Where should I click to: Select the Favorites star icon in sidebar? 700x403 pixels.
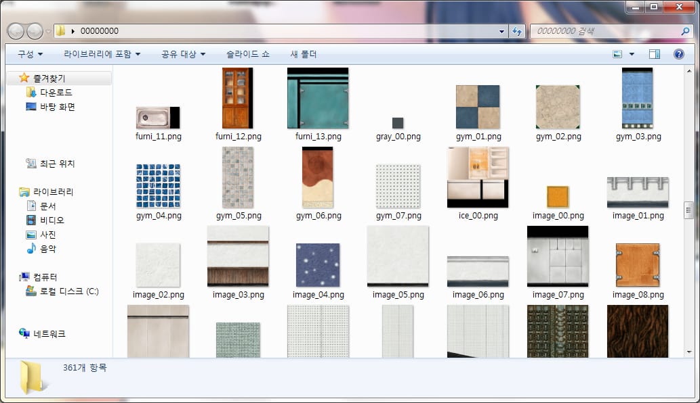click(x=24, y=78)
